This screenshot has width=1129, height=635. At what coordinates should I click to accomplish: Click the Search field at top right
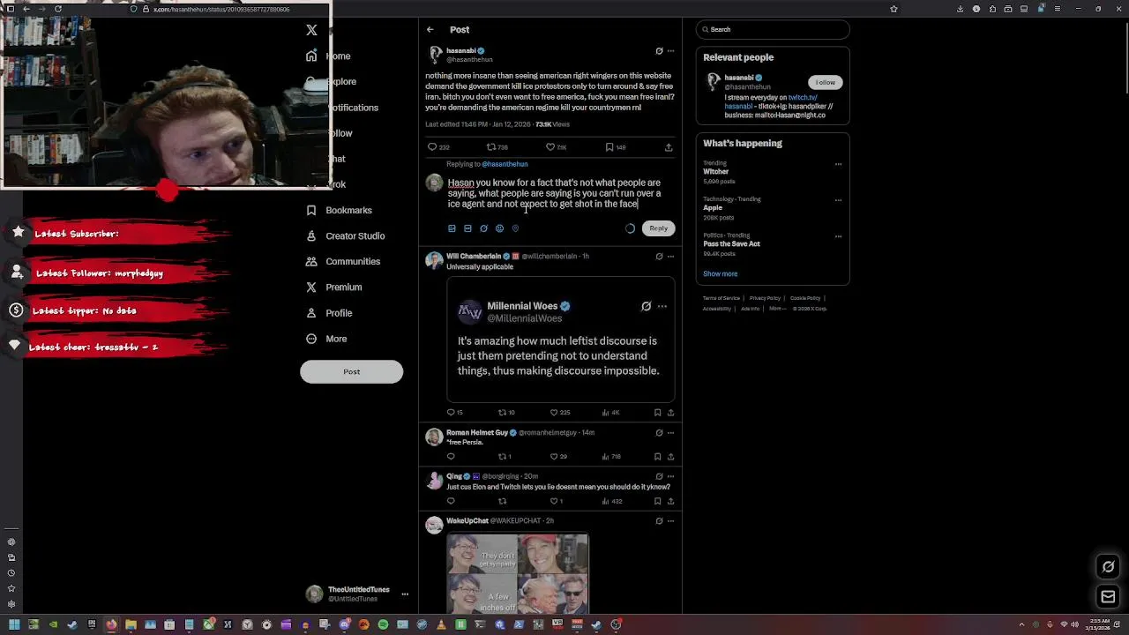[773, 29]
